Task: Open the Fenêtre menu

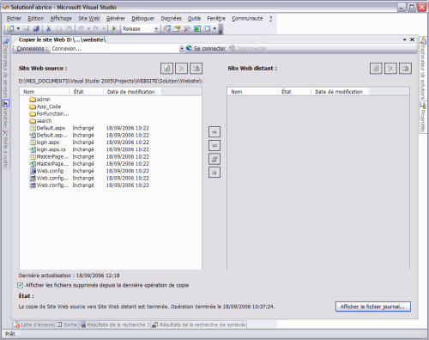Action: pos(216,19)
